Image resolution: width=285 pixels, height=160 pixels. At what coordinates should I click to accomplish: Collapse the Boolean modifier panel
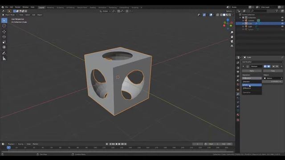pos(243,66)
